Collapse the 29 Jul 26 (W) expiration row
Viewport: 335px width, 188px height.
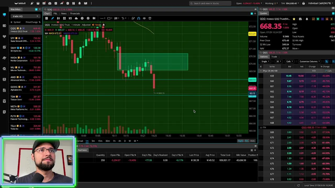(261, 71)
